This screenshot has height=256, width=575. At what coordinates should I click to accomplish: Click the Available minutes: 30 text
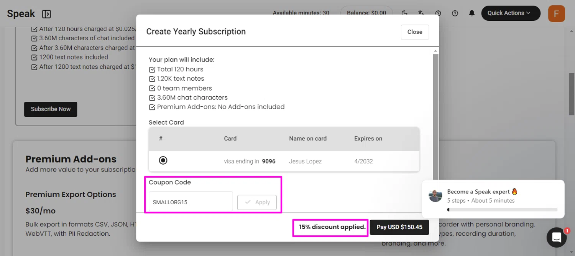(301, 13)
